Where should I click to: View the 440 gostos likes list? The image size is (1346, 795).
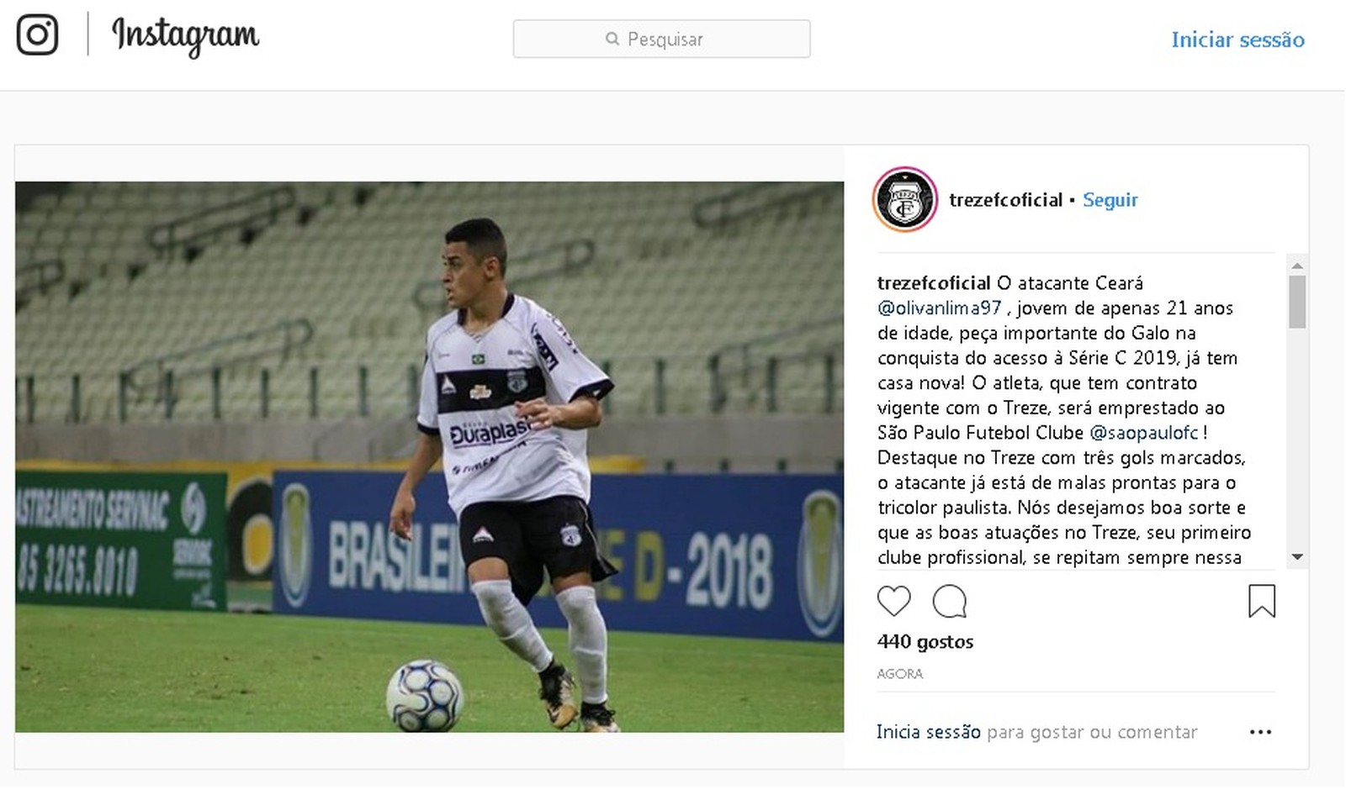click(925, 642)
